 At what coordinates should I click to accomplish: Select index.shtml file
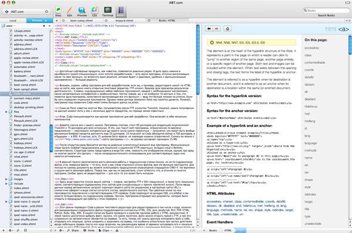pos(21,188)
